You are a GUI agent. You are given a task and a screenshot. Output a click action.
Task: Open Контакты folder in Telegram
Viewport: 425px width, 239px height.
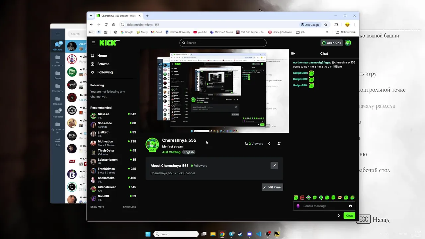[x=58, y=88]
